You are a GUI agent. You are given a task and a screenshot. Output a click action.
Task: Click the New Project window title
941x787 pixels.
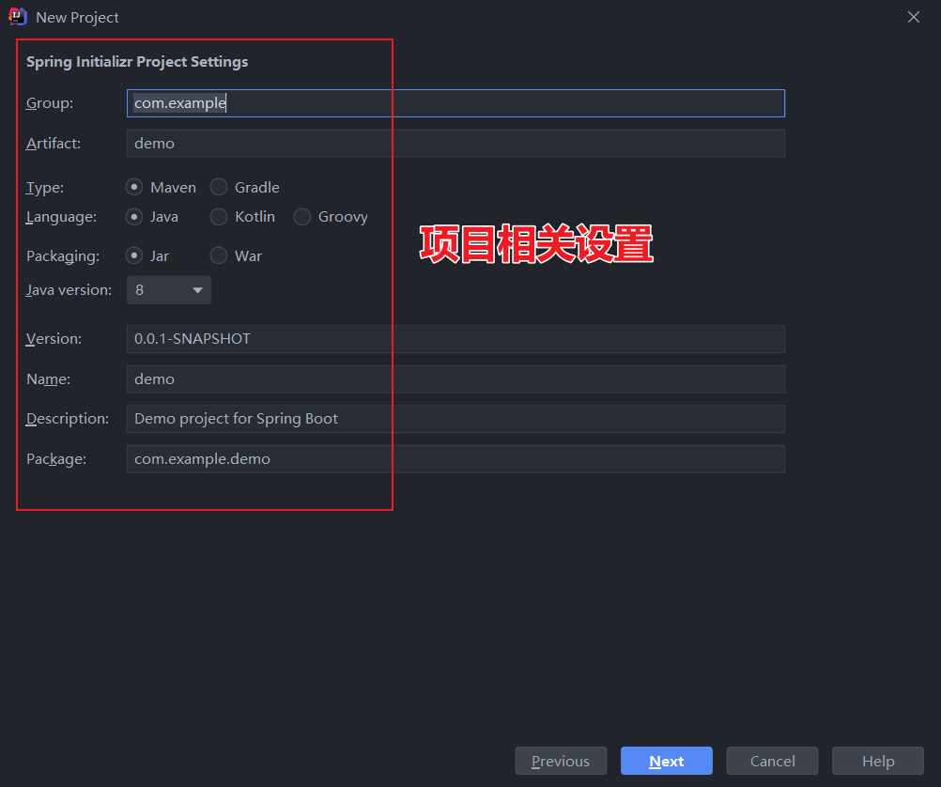77,18
